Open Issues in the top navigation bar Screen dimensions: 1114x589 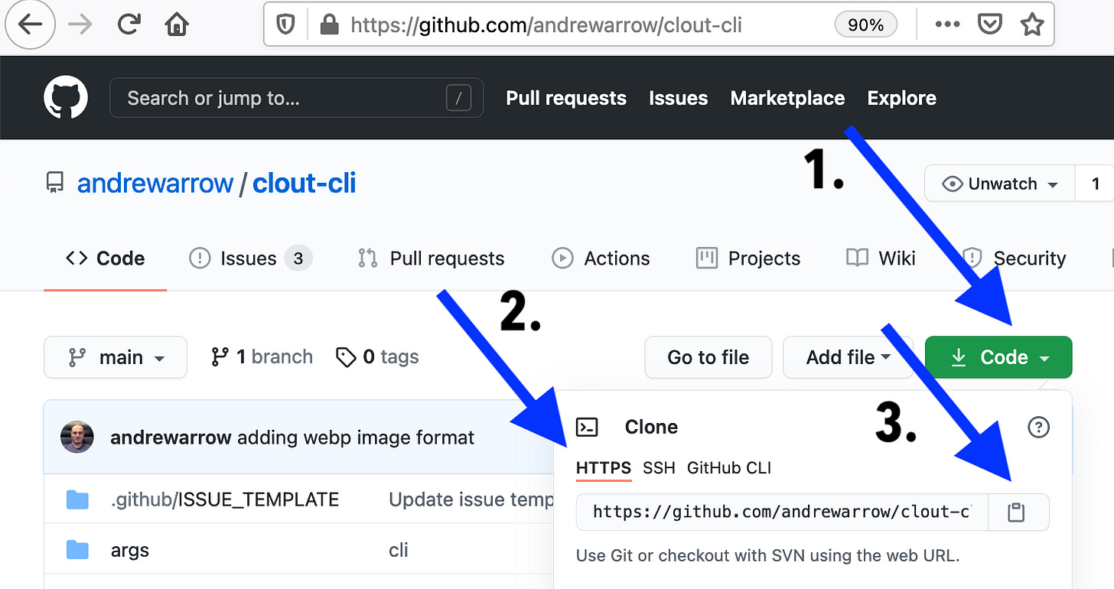pos(678,98)
